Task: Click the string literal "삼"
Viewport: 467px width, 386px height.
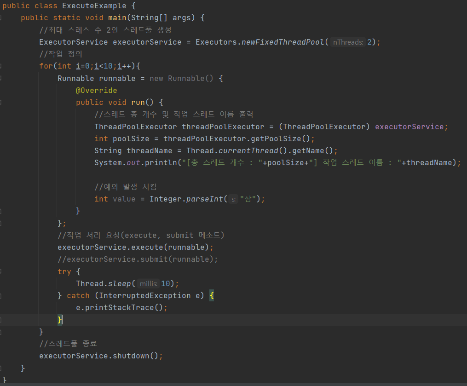Action: 248,199
